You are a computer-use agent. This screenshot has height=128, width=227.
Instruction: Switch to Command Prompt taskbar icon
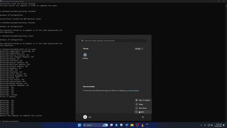pyautogui.click(x=148, y=125)
